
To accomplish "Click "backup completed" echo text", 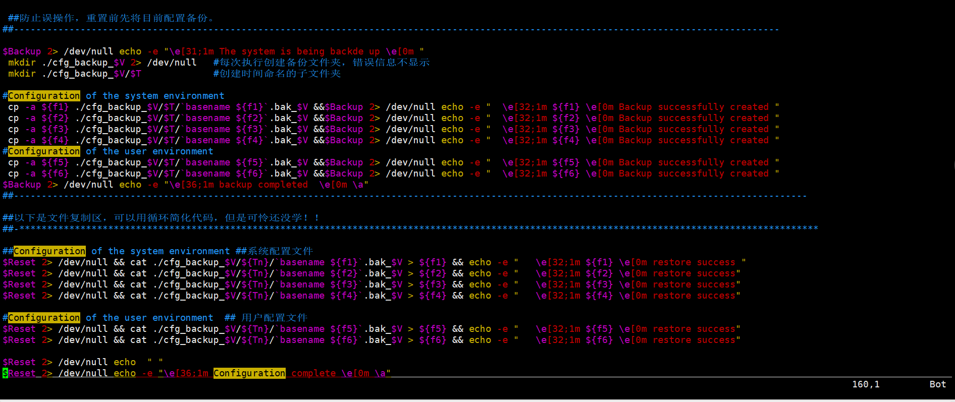I will click(263, 185).
